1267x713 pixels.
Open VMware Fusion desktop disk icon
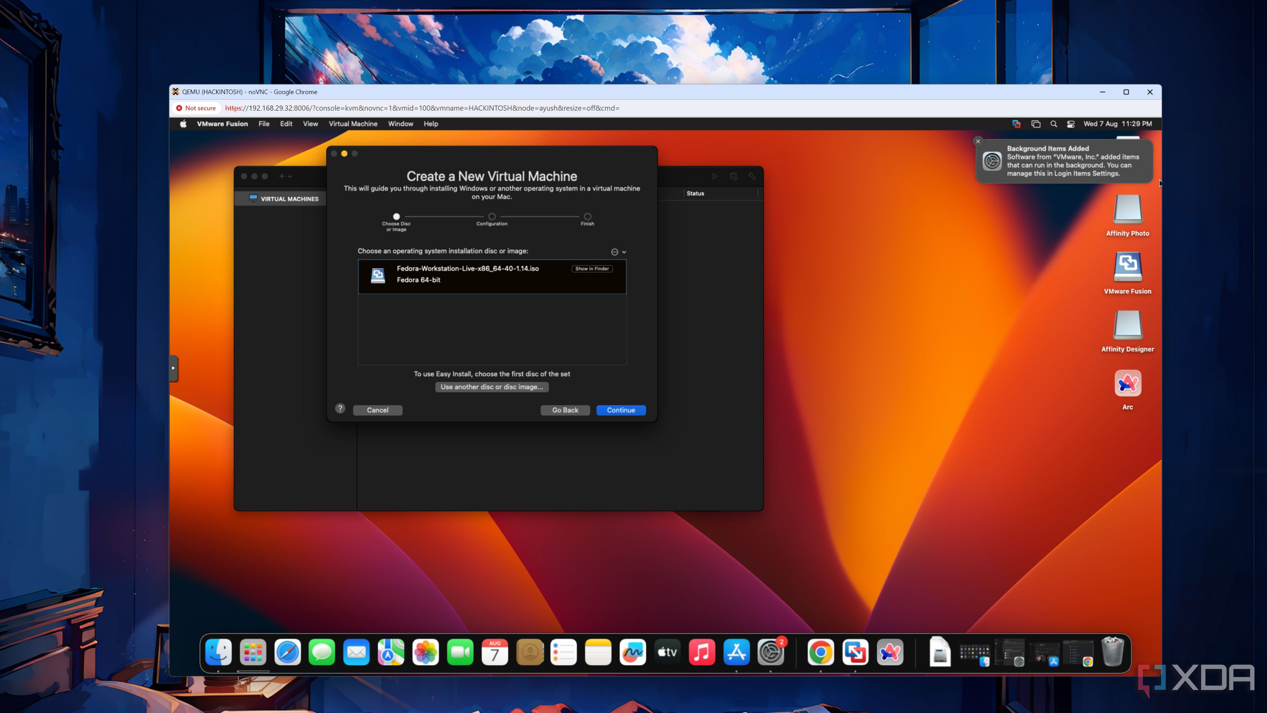point(1127,267)
